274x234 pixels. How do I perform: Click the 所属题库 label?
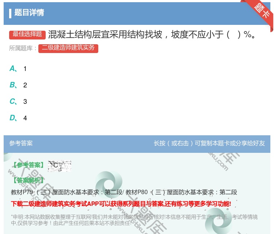[23, 48]
